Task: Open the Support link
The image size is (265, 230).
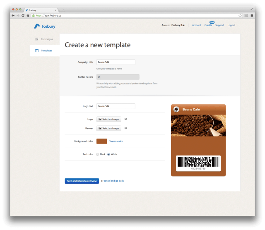Action: click(x=219, y=25)
